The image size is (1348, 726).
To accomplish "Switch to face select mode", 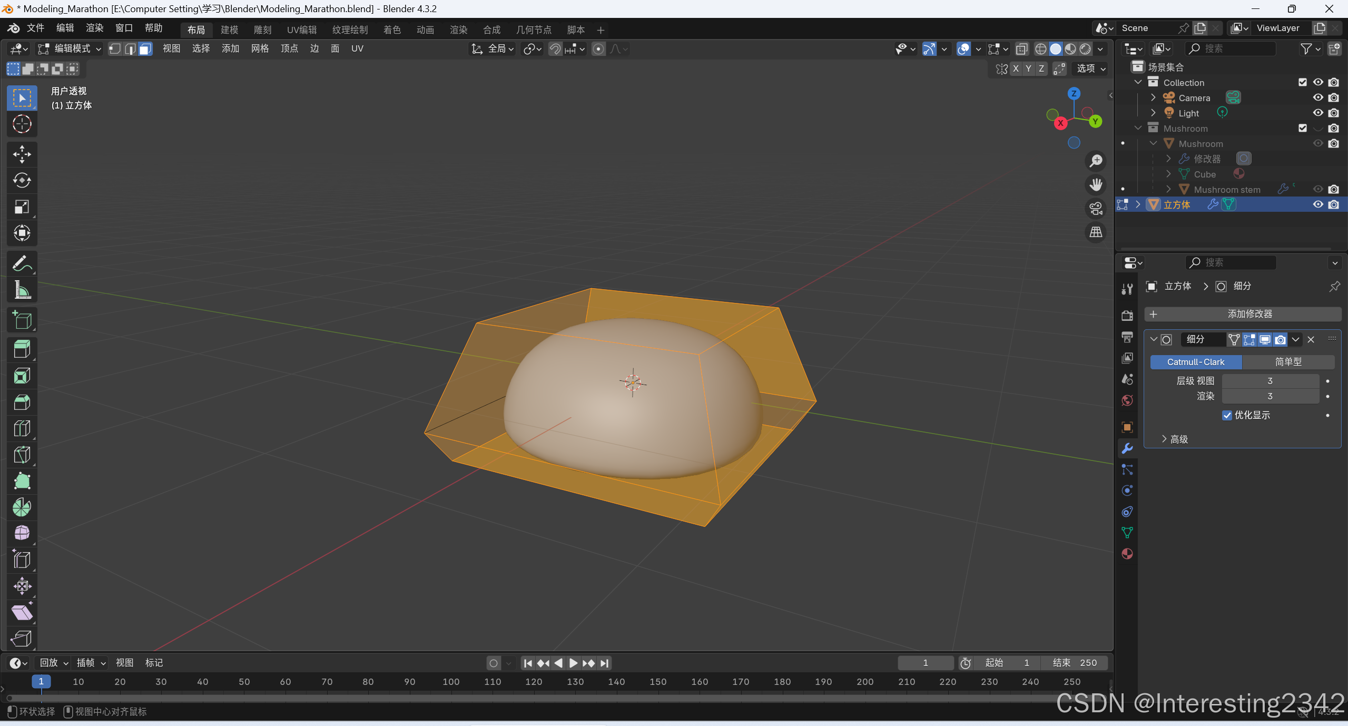I will pyautogui.click(x=145, y=49).
